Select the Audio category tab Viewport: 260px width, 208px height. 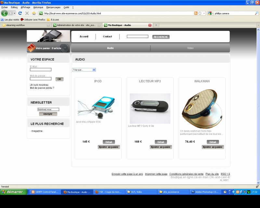pos(110,48)
